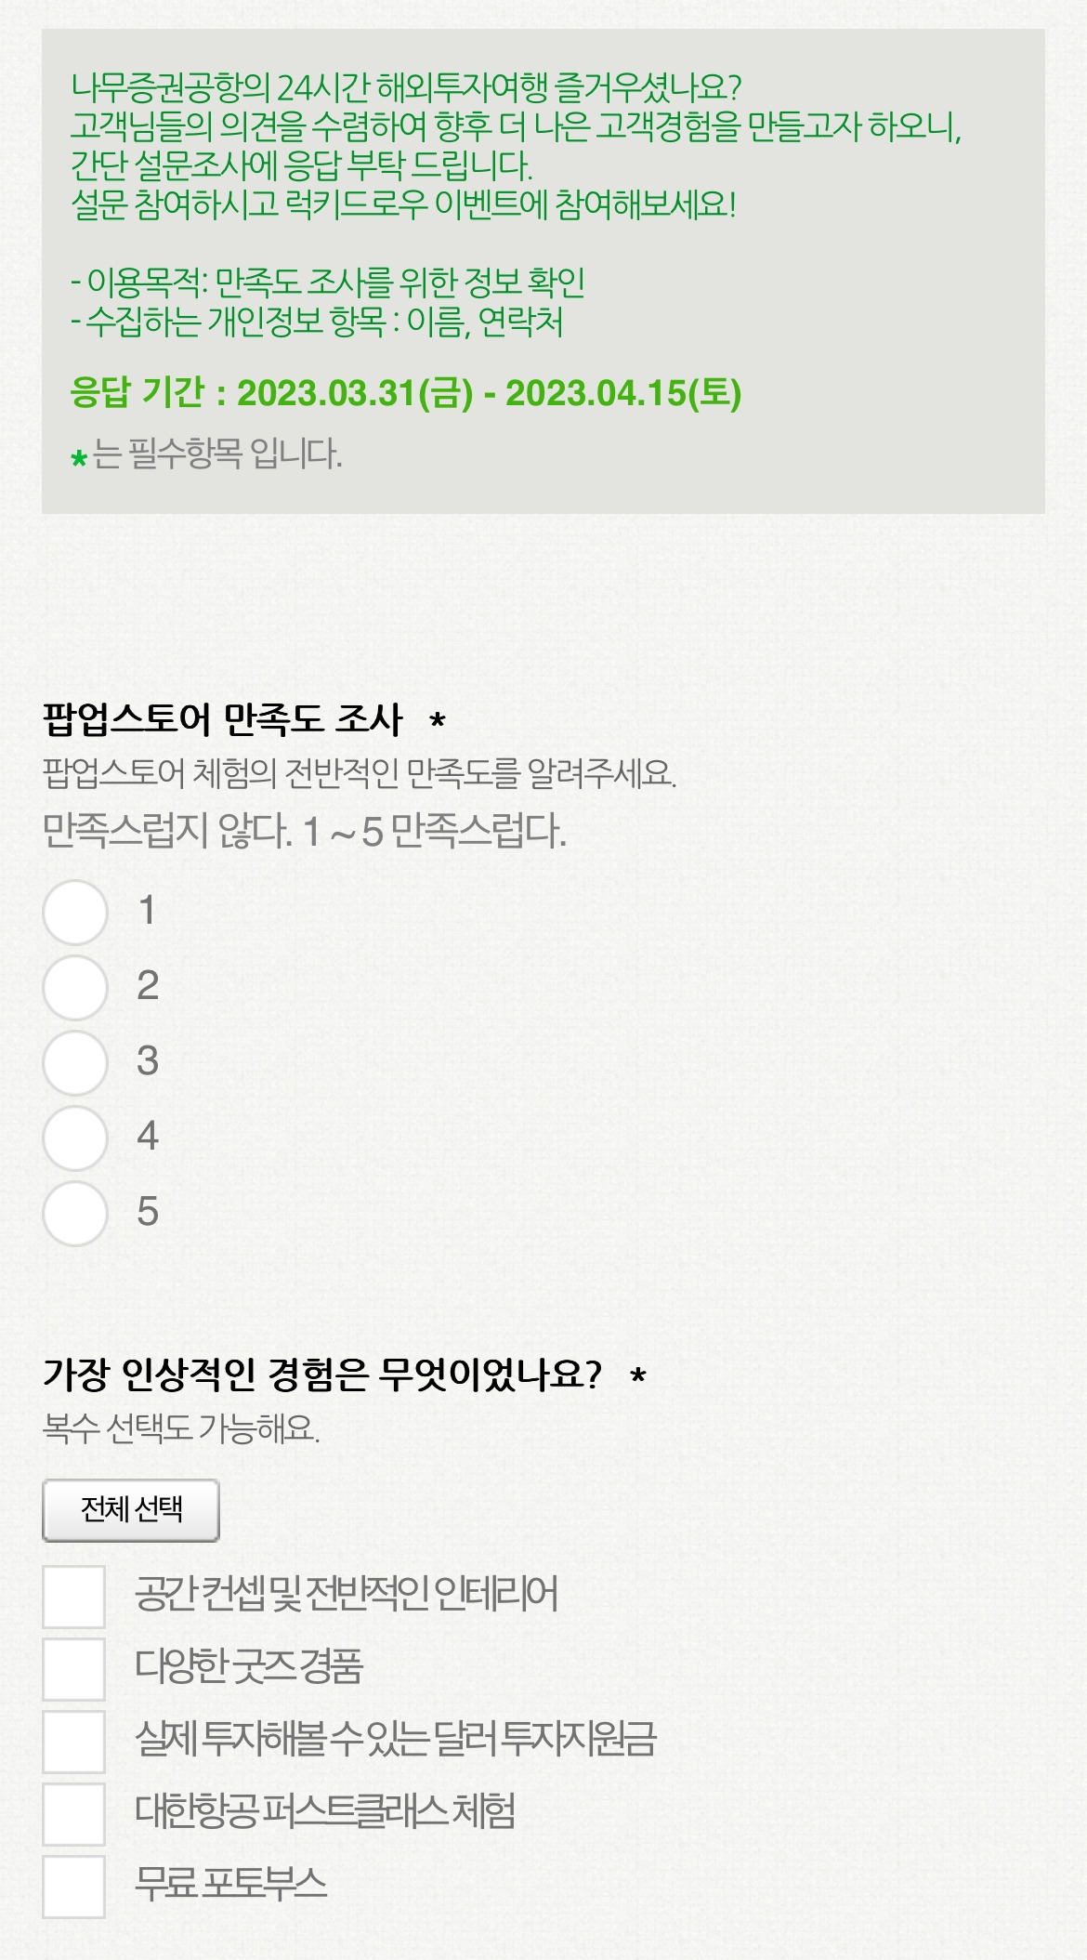Click the 응답 기간 date text

[406, 392]
